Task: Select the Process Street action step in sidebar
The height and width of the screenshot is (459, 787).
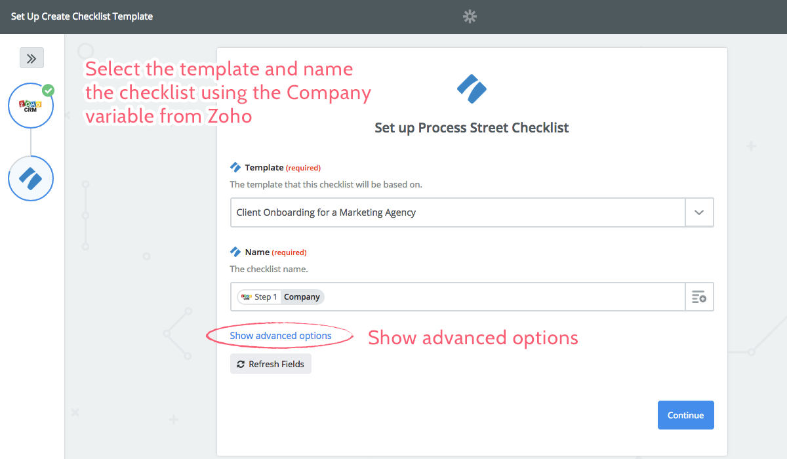Action: click(x=31, y=178)
